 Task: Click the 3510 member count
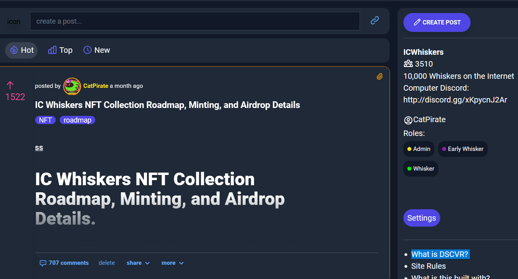coord(424,64)
